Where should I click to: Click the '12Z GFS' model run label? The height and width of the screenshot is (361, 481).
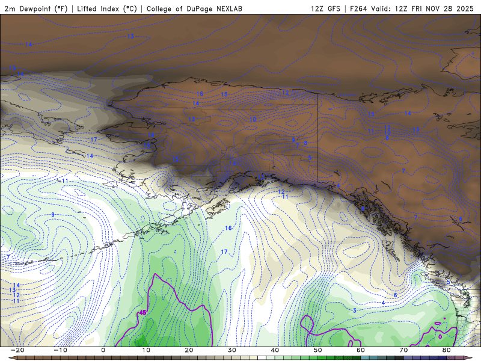tap(325, 8)
